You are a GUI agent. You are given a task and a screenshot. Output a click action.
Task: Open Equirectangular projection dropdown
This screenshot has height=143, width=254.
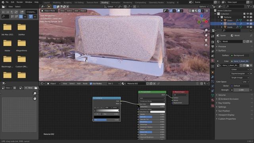tap(240, 73)
